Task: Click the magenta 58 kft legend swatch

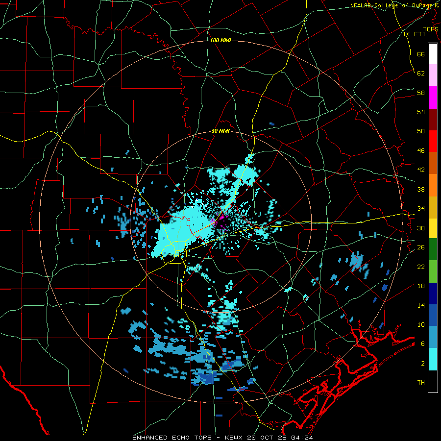Action: coord(433,97)
